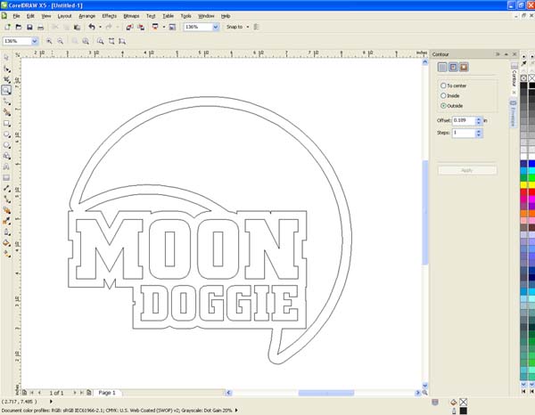The image size is (535, 415).
Task: Open the zoom level dropdown in standard toolbar
Action: [216, 27]
